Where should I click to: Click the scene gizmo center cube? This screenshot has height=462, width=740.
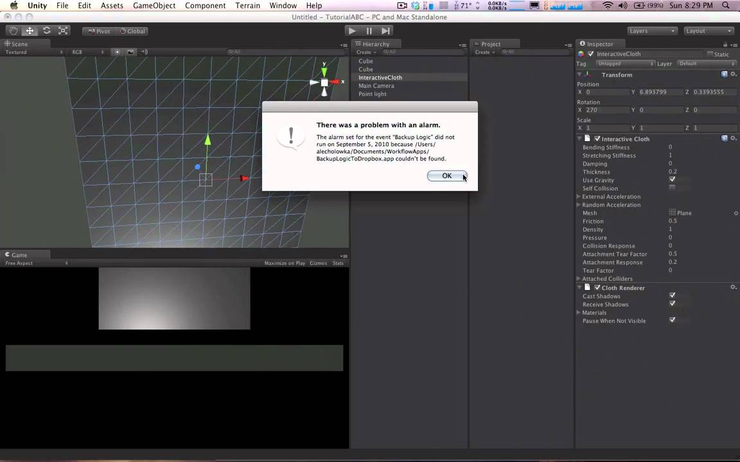click(324, 83)
